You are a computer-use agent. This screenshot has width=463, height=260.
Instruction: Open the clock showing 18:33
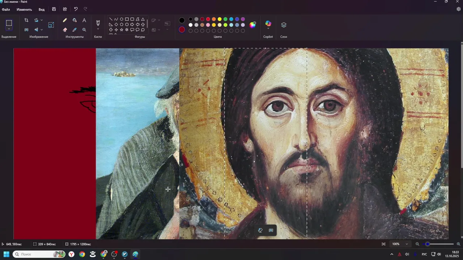click(x=452, y=254)
